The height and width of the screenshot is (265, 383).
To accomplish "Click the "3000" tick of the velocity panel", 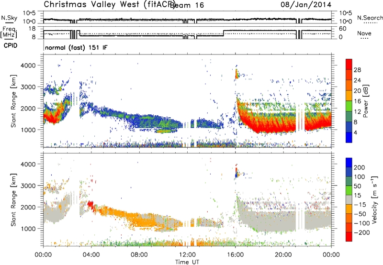I will click(28, 186).
